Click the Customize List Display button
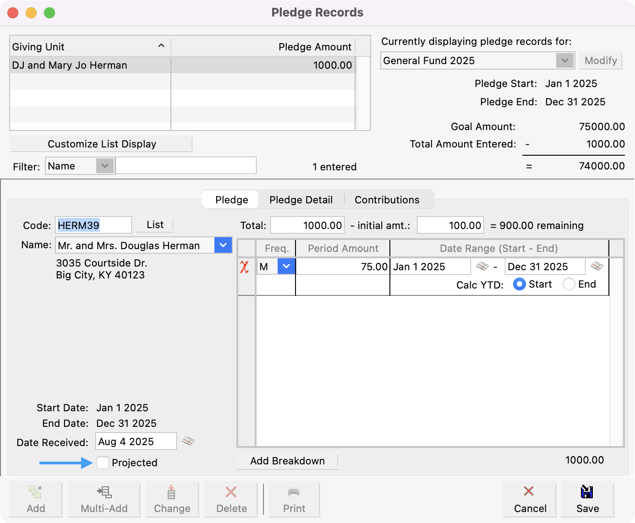This screenshot has width=635, height=523. pyautogui.click(x=102, y=144)
